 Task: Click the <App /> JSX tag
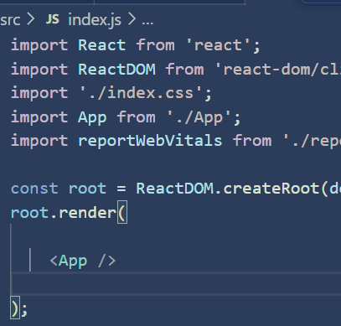pyautogui.click(x=83, y=261)
